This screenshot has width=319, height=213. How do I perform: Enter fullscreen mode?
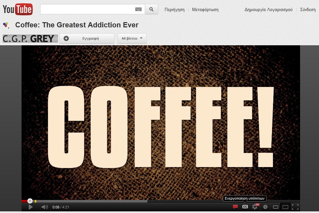point(295,207)
